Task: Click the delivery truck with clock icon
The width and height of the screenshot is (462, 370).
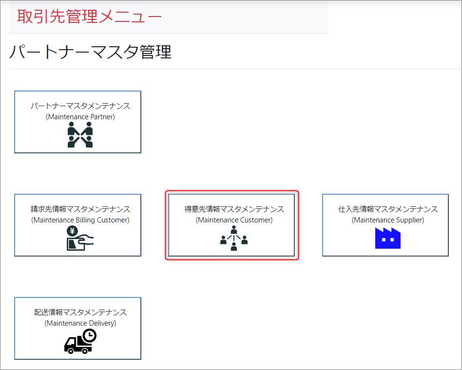Action: pyautogui.click(x=80, y=341)
